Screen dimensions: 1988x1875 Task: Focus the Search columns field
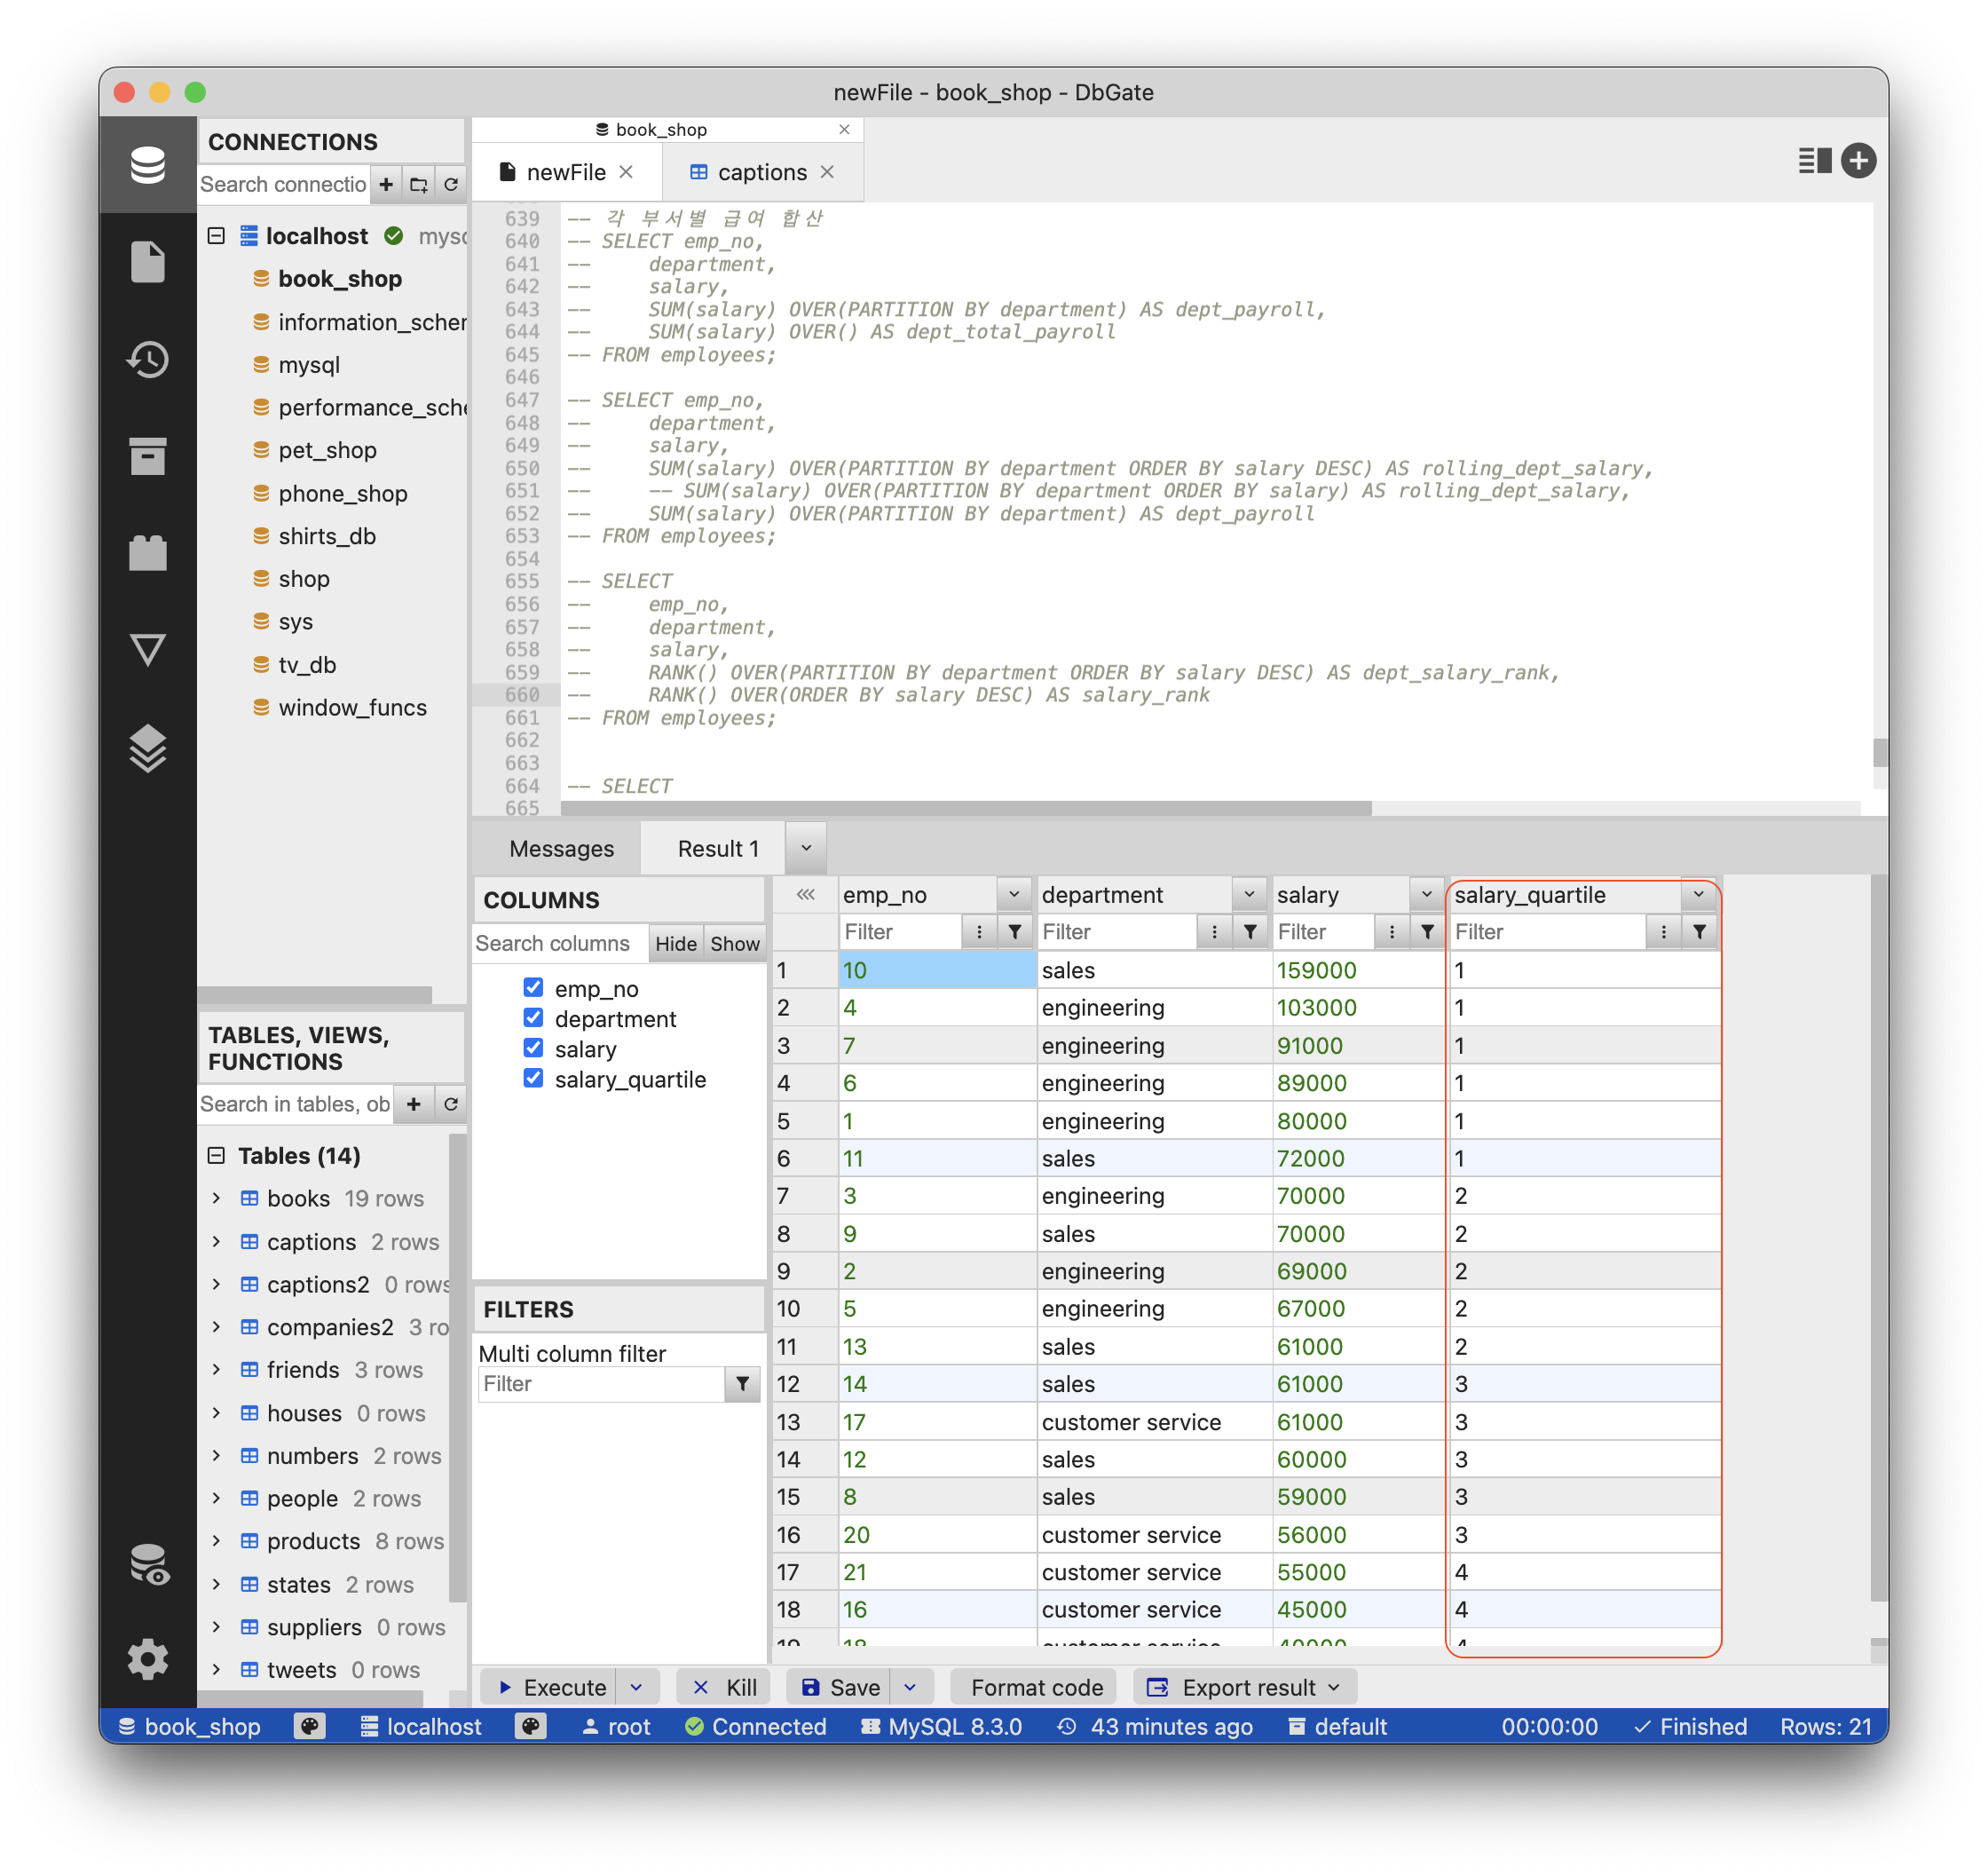560,943
